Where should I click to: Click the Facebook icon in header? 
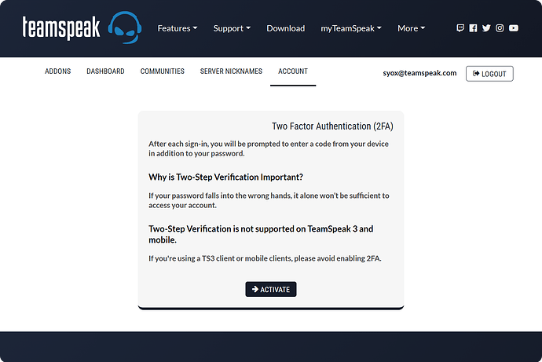473,28
